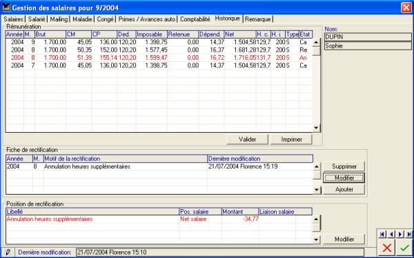Viewport: 414px width, 258px height.
Task: Go to next record arrow
Action: click(400, 234)
